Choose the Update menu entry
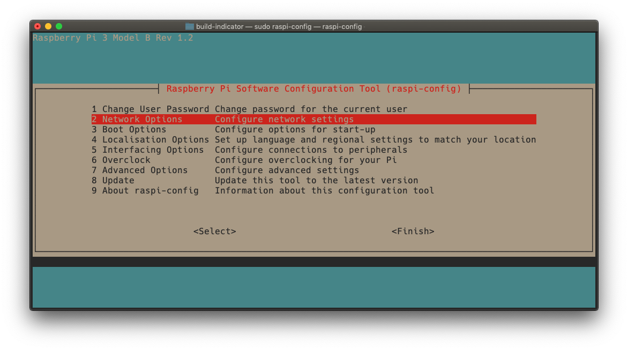Image resolution: width=628 pixels, height=350 pixels. (x=314, y=181)
